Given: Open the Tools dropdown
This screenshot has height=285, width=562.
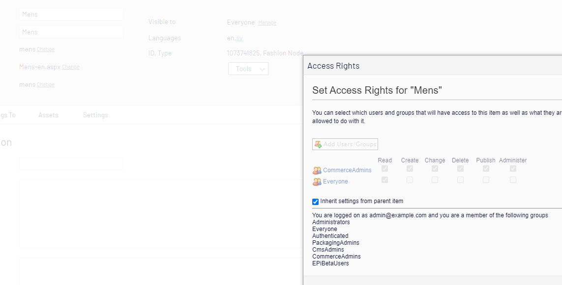Looking at the screenshot, I should [x=248, y=69].
